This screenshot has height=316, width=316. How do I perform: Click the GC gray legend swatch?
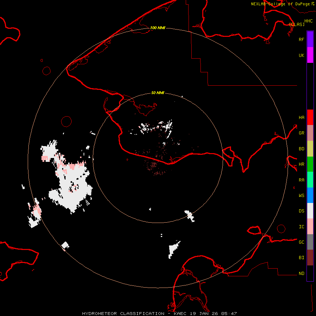[x=310, y=242]
